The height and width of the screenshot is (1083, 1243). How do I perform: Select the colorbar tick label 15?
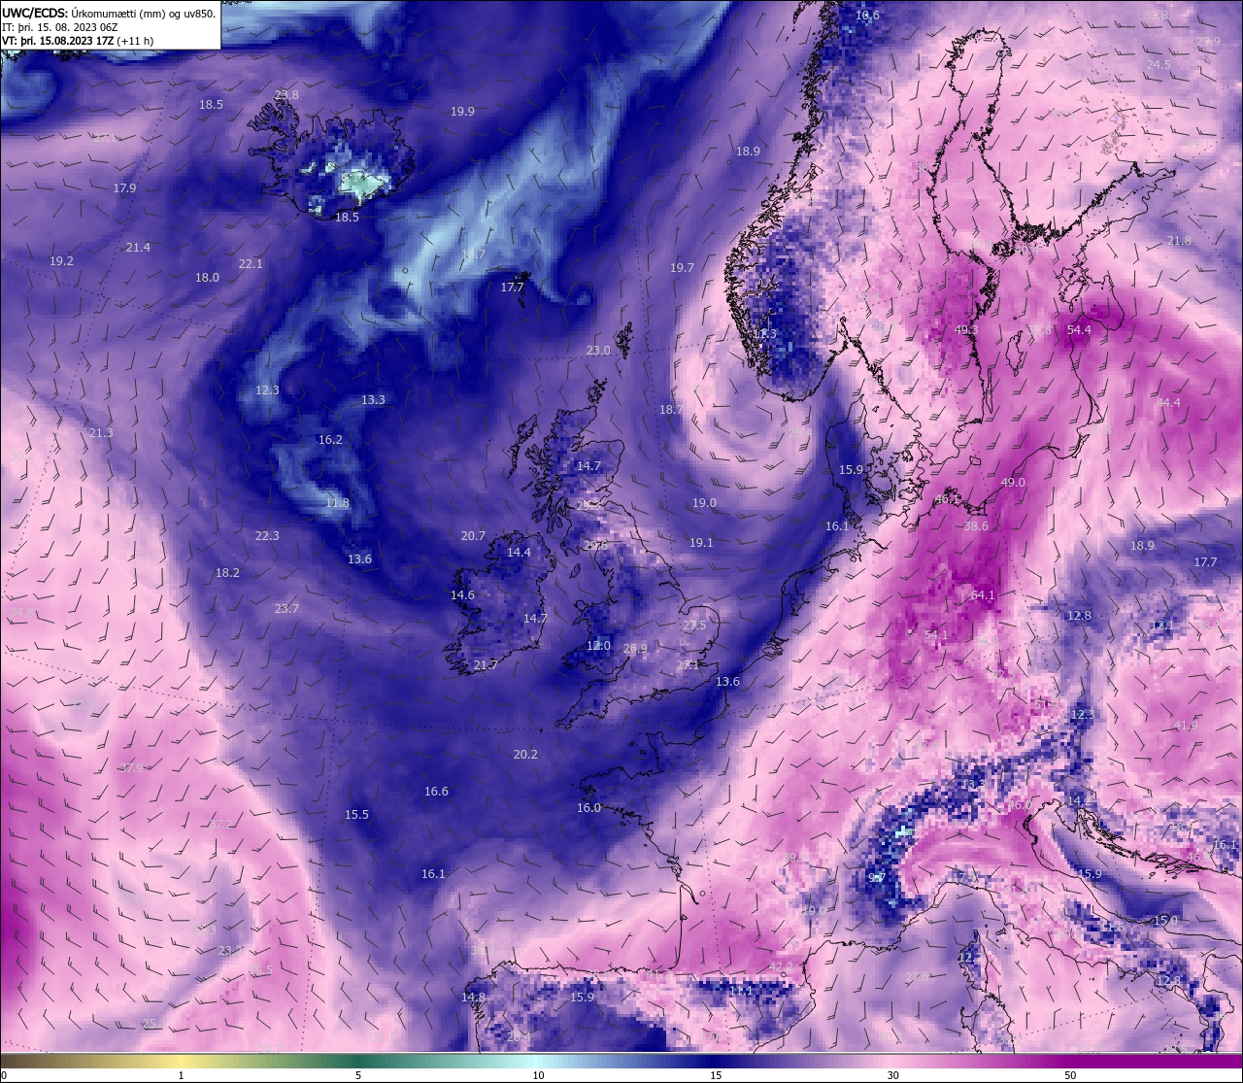(716, 1075)
